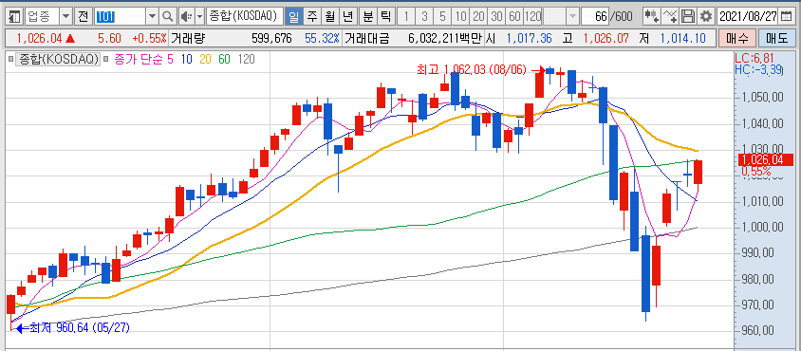
Task: Select the 10 interval button
Action: (x=460, y=17)
